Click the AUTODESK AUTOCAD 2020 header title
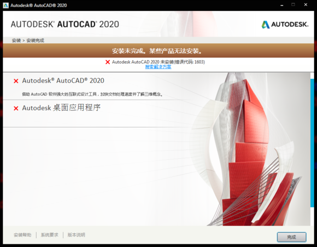Screen dimensions: 317x247 click(x=65, y=24)
